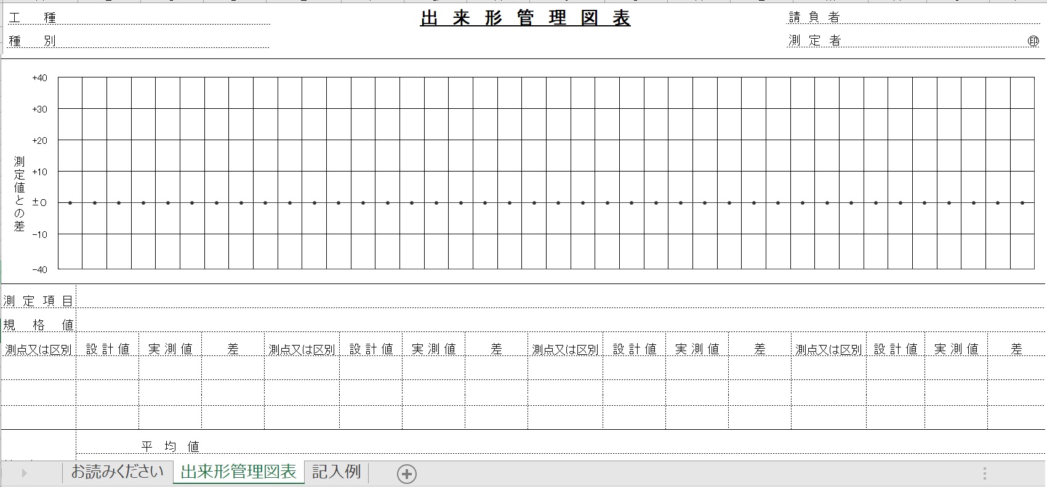Click the 印 seal mark by 測定者
1047x487 pixels.
coord(1033,41)
